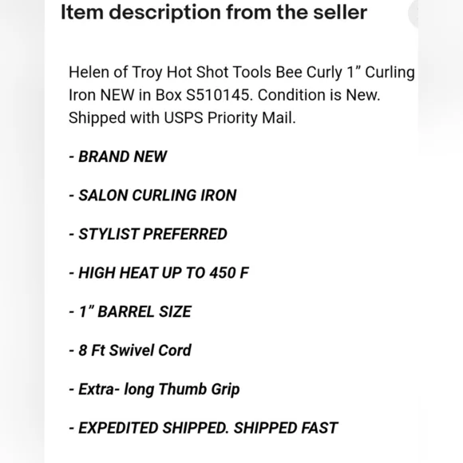Click the 'STYLIST PREFERRED' bullet
Image resolution: width=463 pixels, height=463 pixels.
(148, 234)
